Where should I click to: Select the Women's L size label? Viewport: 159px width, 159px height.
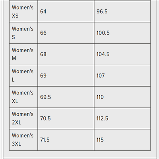(x=23, y=76)
